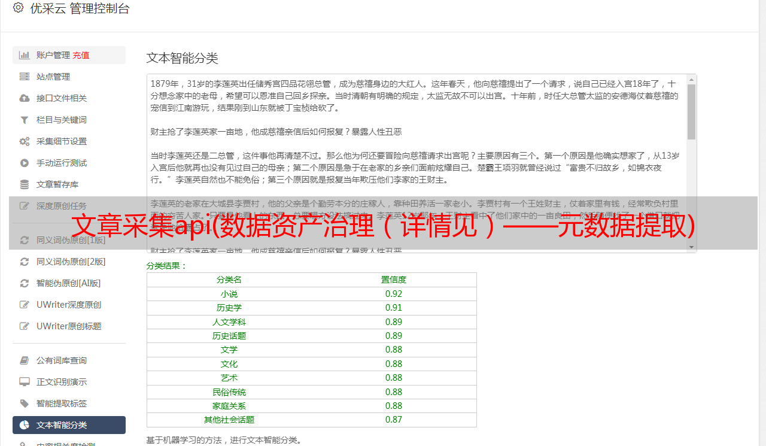Click the tag icon for 智能提取标签

(x=25, y=403)
